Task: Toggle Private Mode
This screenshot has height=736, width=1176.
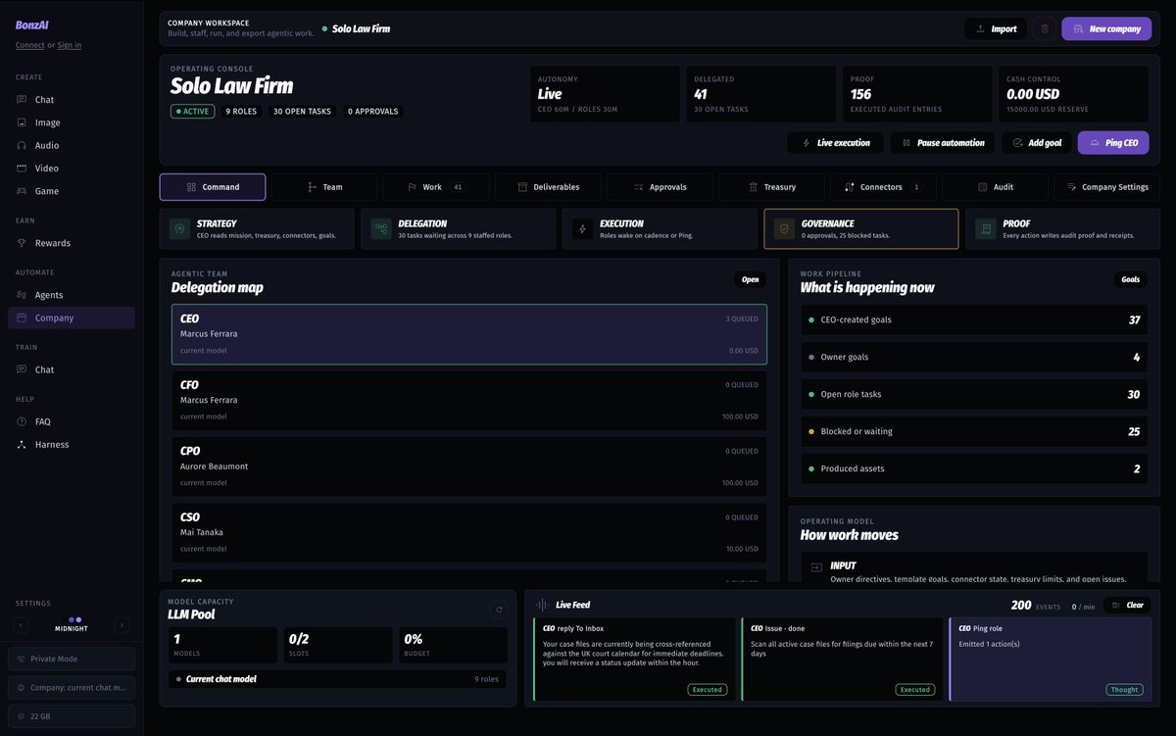Action: (x=72, y=659)
